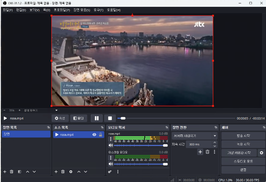The height and width of the screenshot is (182, 266).
Task: Open source properties gear in sources toolbar
Action: point(71,172)
